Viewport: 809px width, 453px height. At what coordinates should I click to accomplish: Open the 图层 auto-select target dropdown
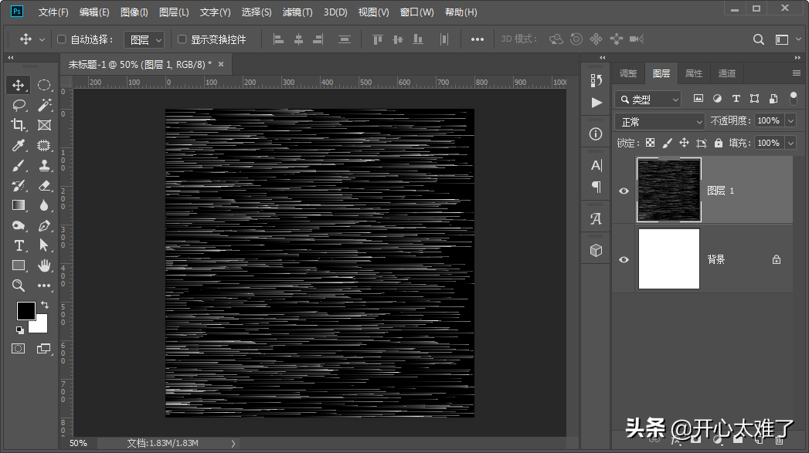[x=144, y=39]
